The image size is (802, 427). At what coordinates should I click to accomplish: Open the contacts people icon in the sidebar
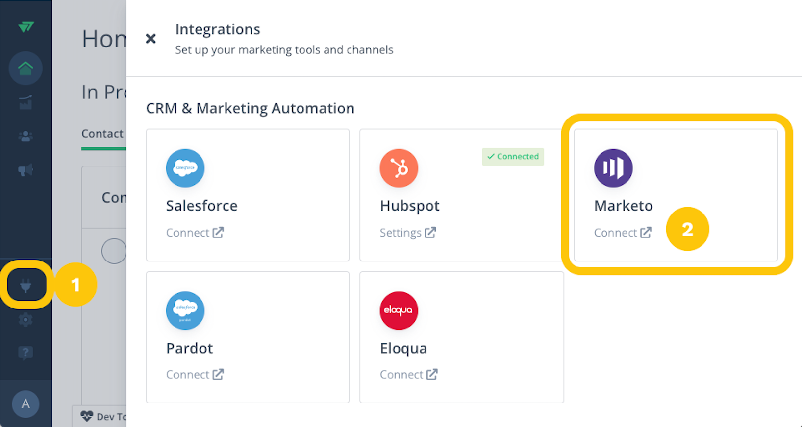25,136
